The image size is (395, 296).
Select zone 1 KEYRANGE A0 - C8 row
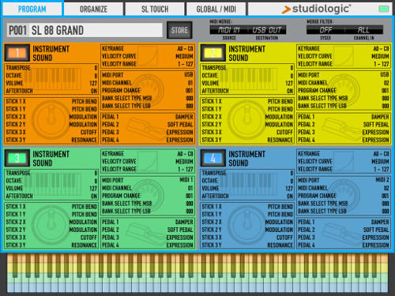click(148, 49)
